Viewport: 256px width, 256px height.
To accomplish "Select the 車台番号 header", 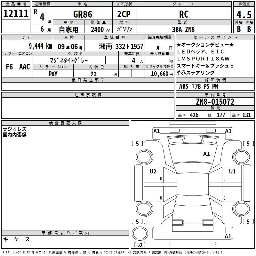I will point(215,95).
